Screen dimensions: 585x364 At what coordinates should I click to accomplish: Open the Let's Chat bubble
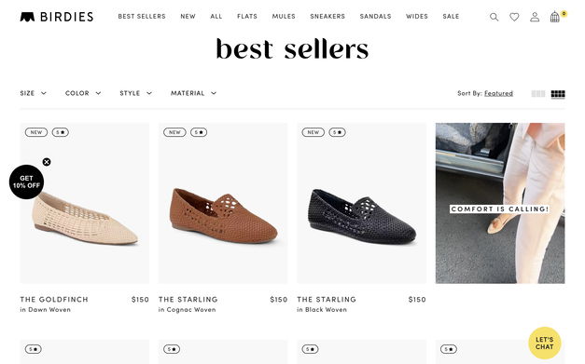pyautogui.click(x=544, y=343)
